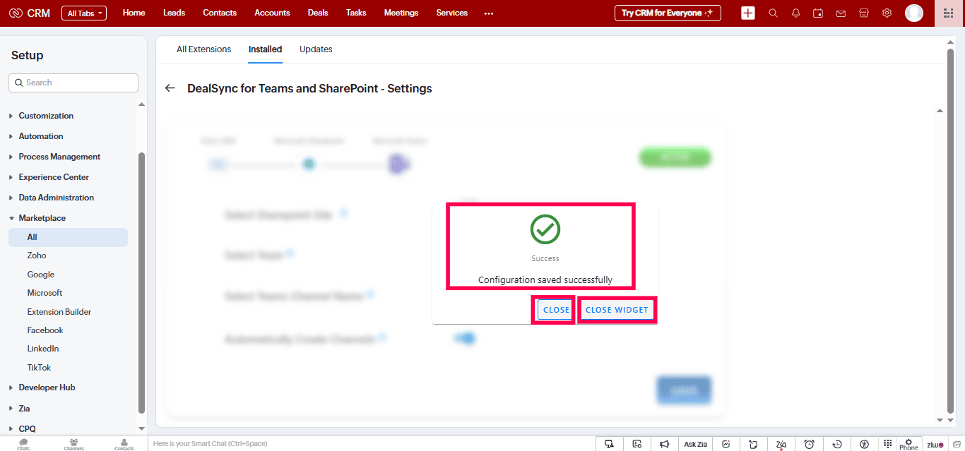Click the ziwo icon in footer
This screenshot has width=965, height=451.
tap(935, 445)
